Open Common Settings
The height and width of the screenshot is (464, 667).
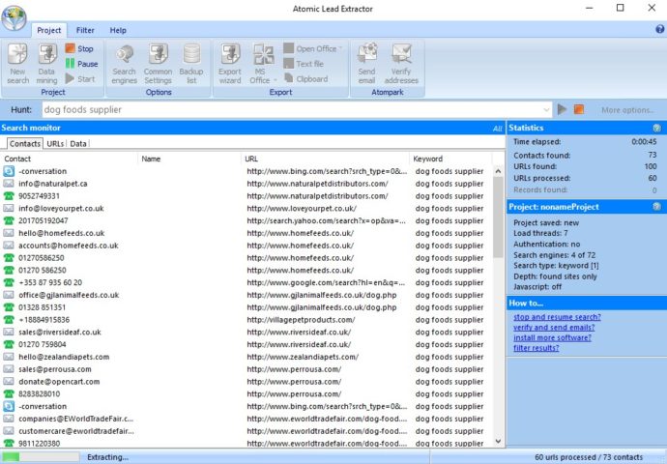[x=158, y=62]
